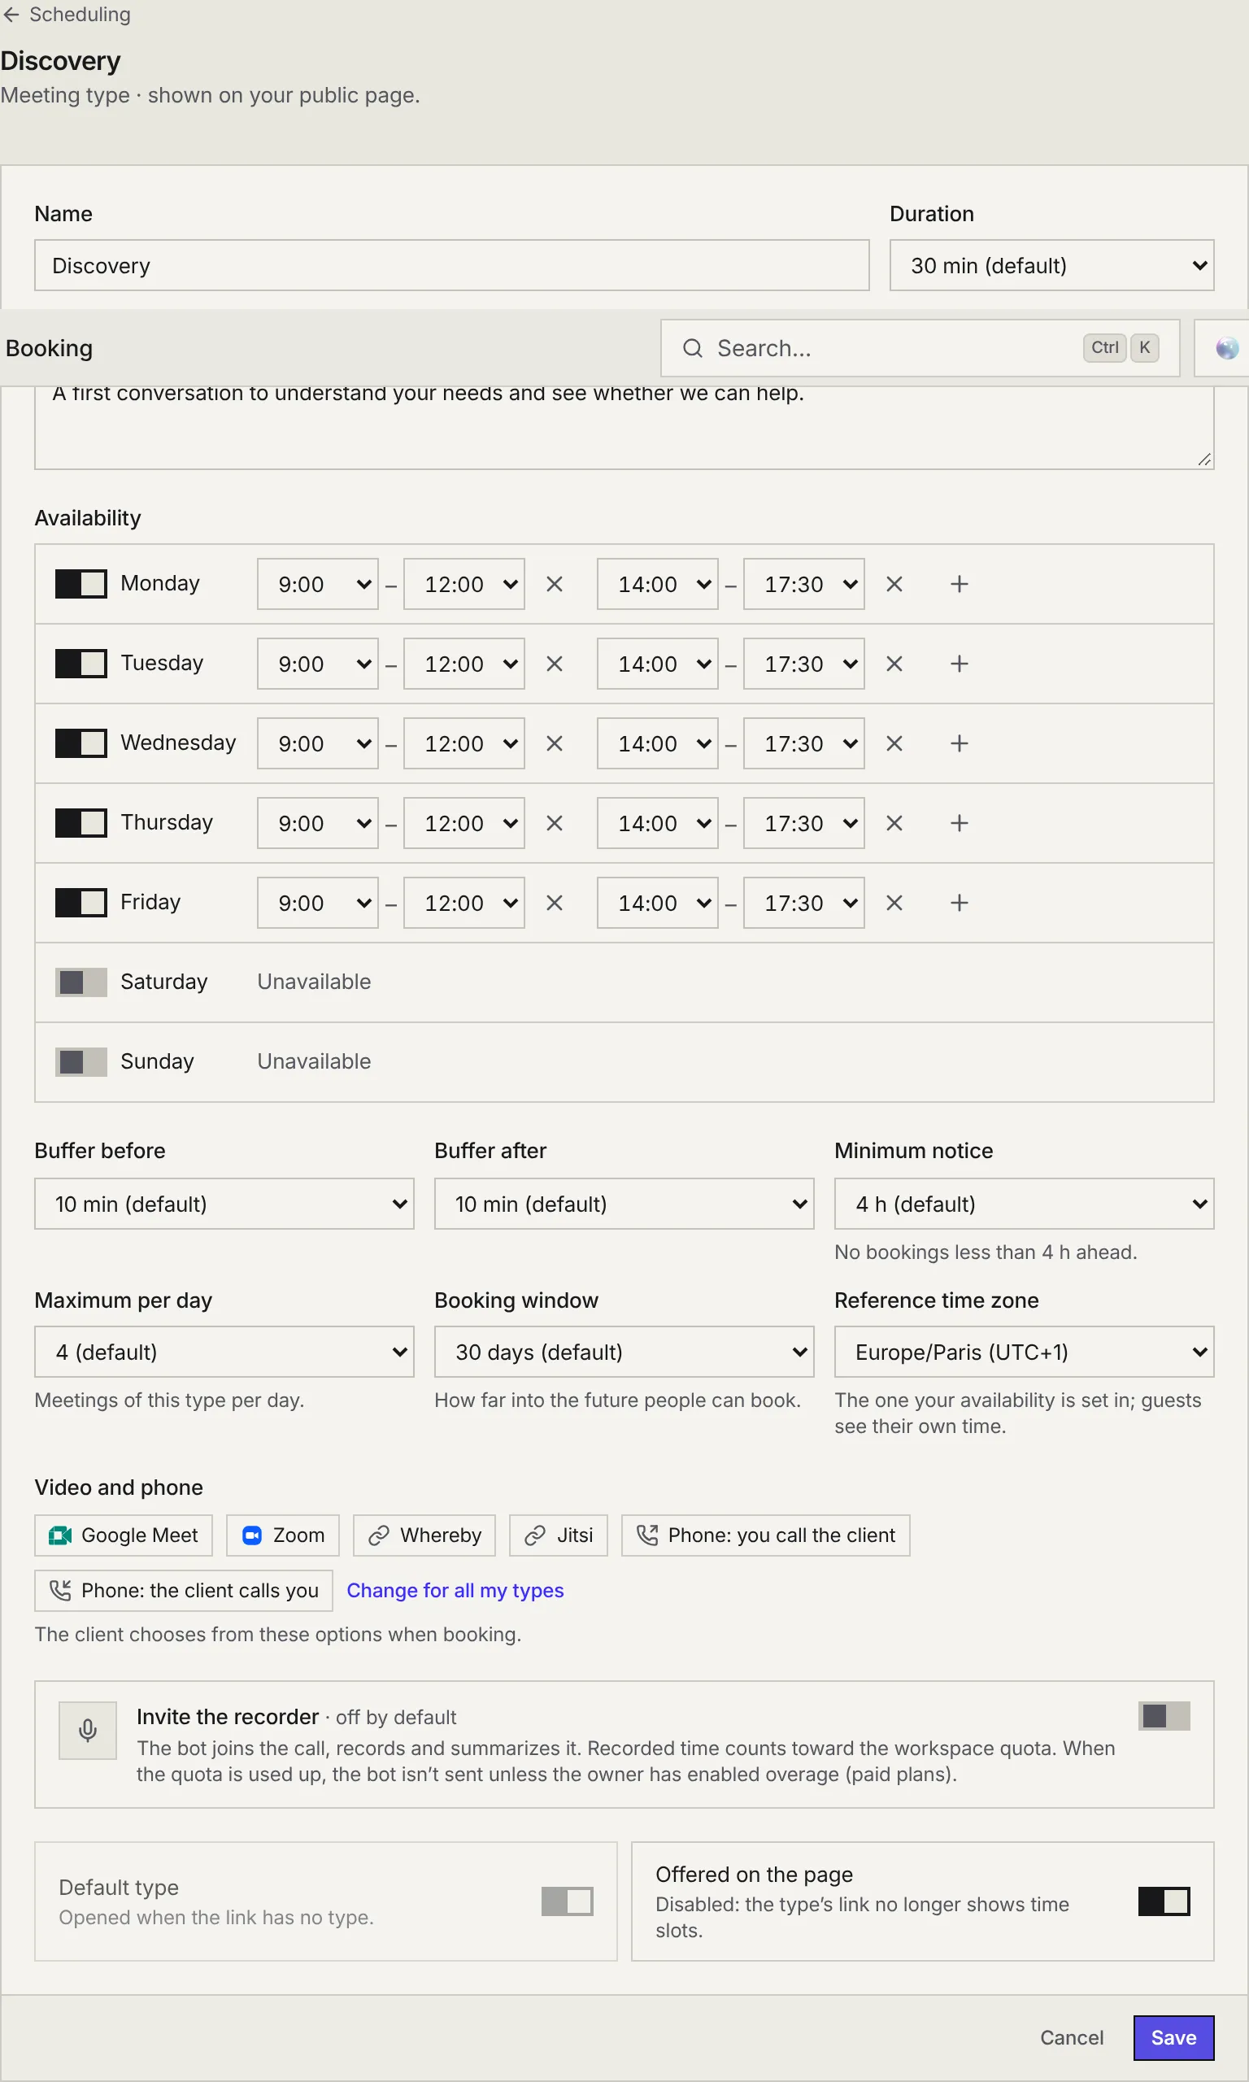Open the Buffer before dropdown

coord(224,1204)
